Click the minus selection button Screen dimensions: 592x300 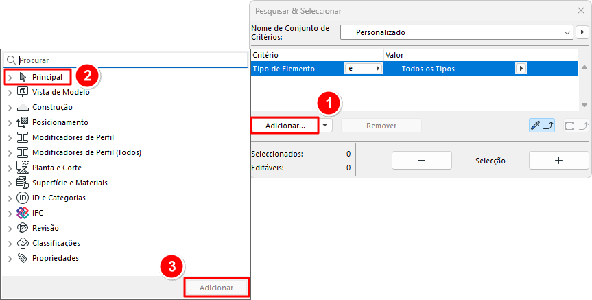(x=422, y=160)
